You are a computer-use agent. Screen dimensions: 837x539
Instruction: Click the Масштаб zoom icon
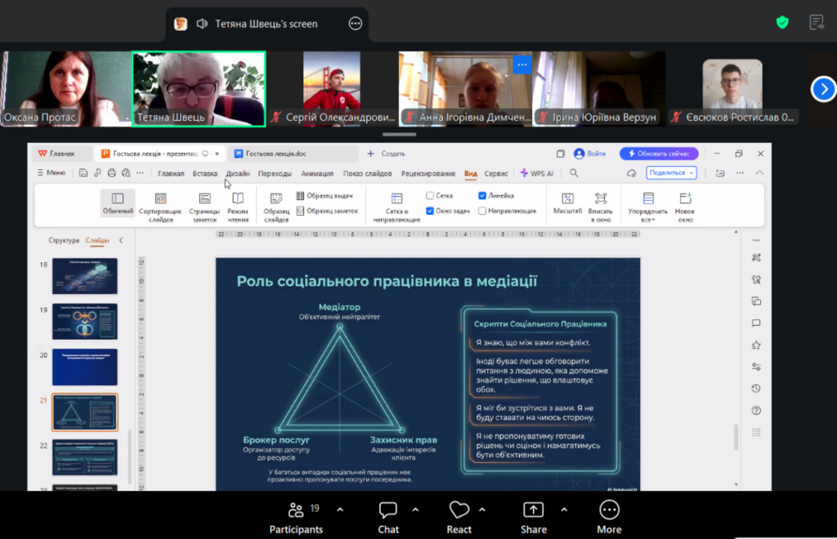[x=567, y=198]
